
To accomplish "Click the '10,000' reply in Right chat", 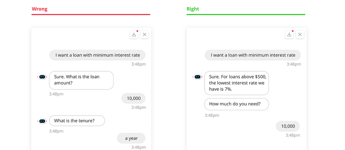I will coord(288,126).
